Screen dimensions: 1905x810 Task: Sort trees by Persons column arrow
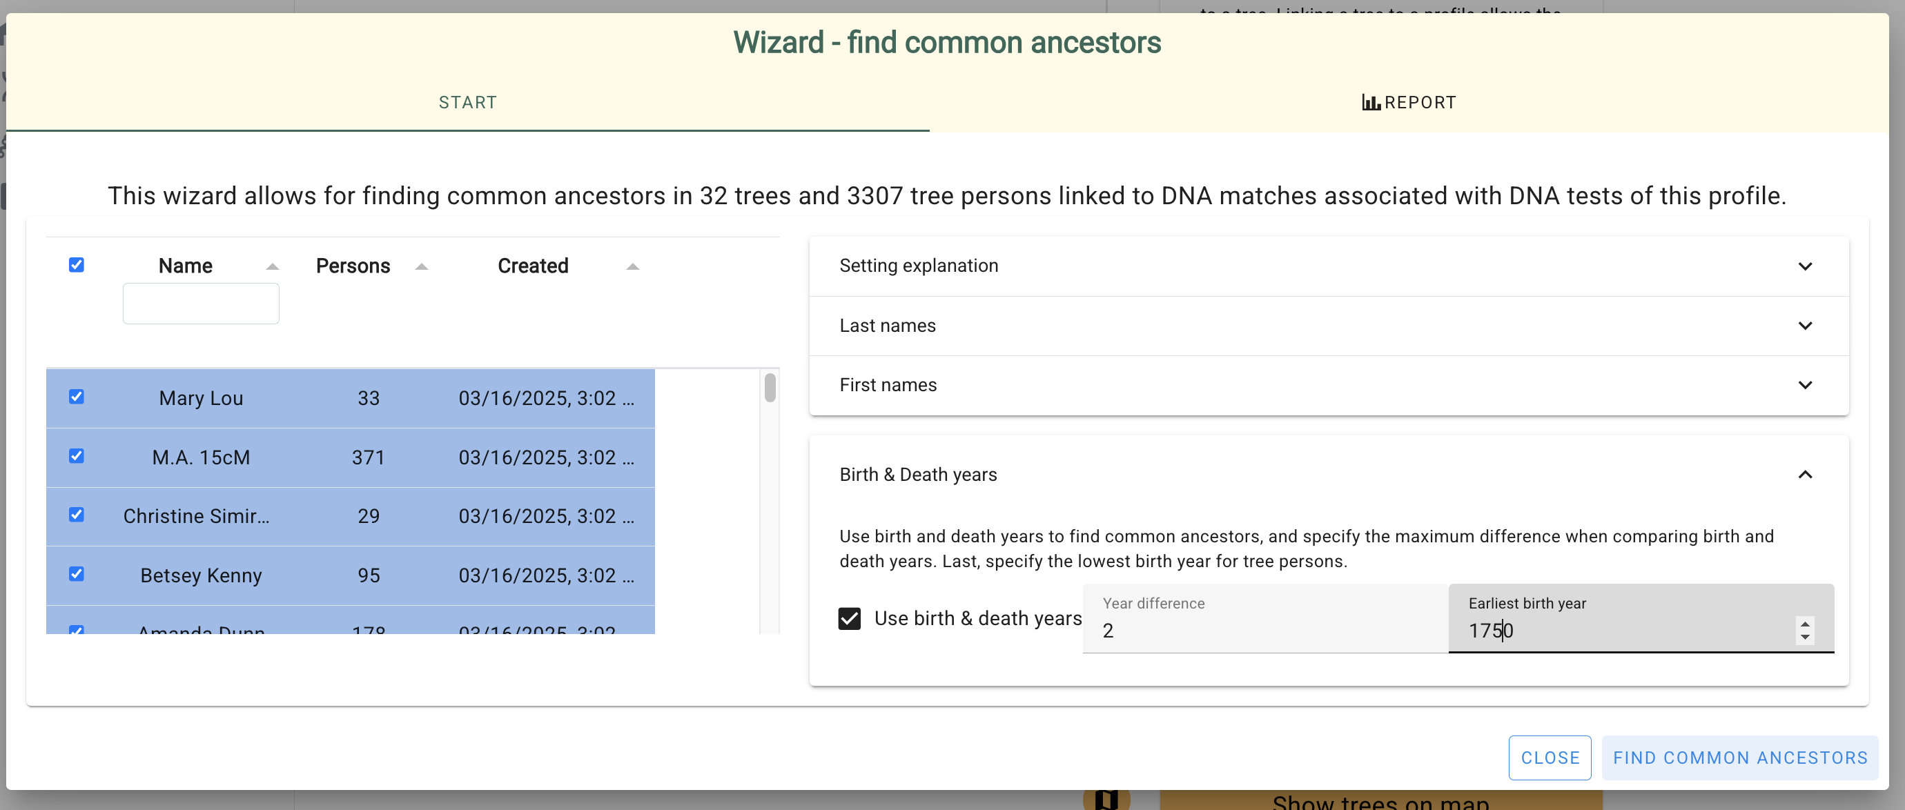coord(421,267)
